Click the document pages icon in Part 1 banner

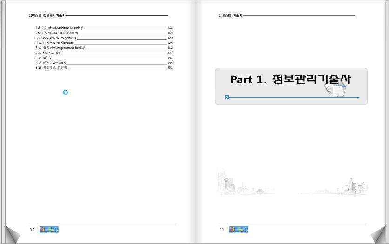[335, 90]
